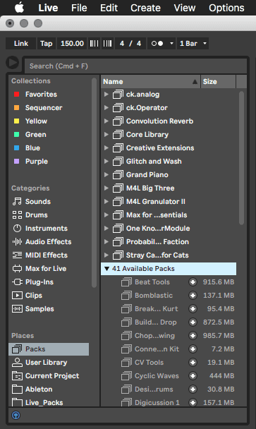This screenshot has height=429, width=256.
Task: Expand the Glitch and Wash pack
Action: [106, 162]
